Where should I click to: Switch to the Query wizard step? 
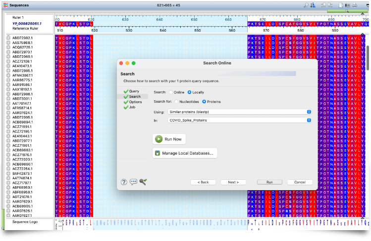(134, 91)
